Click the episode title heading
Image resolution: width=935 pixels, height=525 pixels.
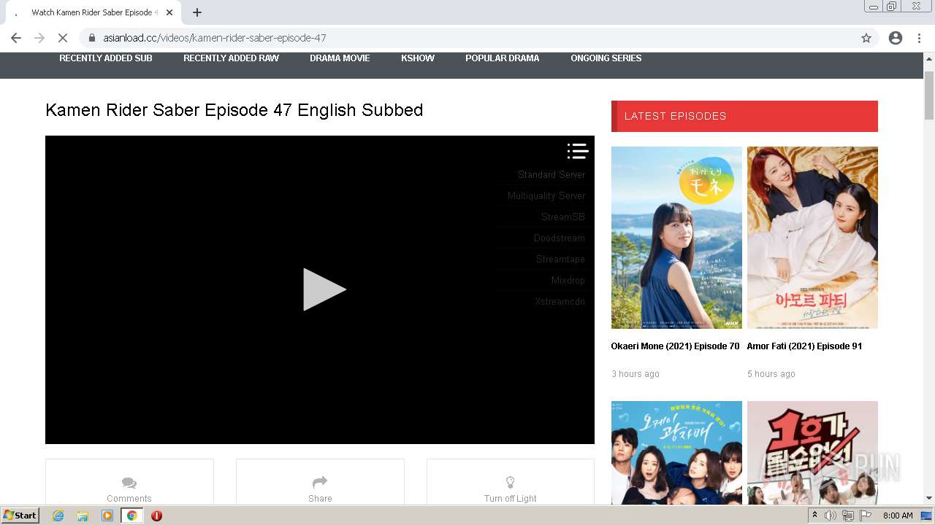click(234, 110)
